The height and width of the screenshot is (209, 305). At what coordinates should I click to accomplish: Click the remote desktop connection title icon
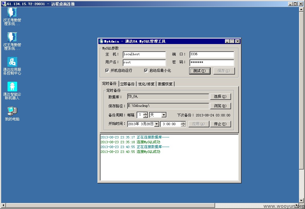coord(4,4)
